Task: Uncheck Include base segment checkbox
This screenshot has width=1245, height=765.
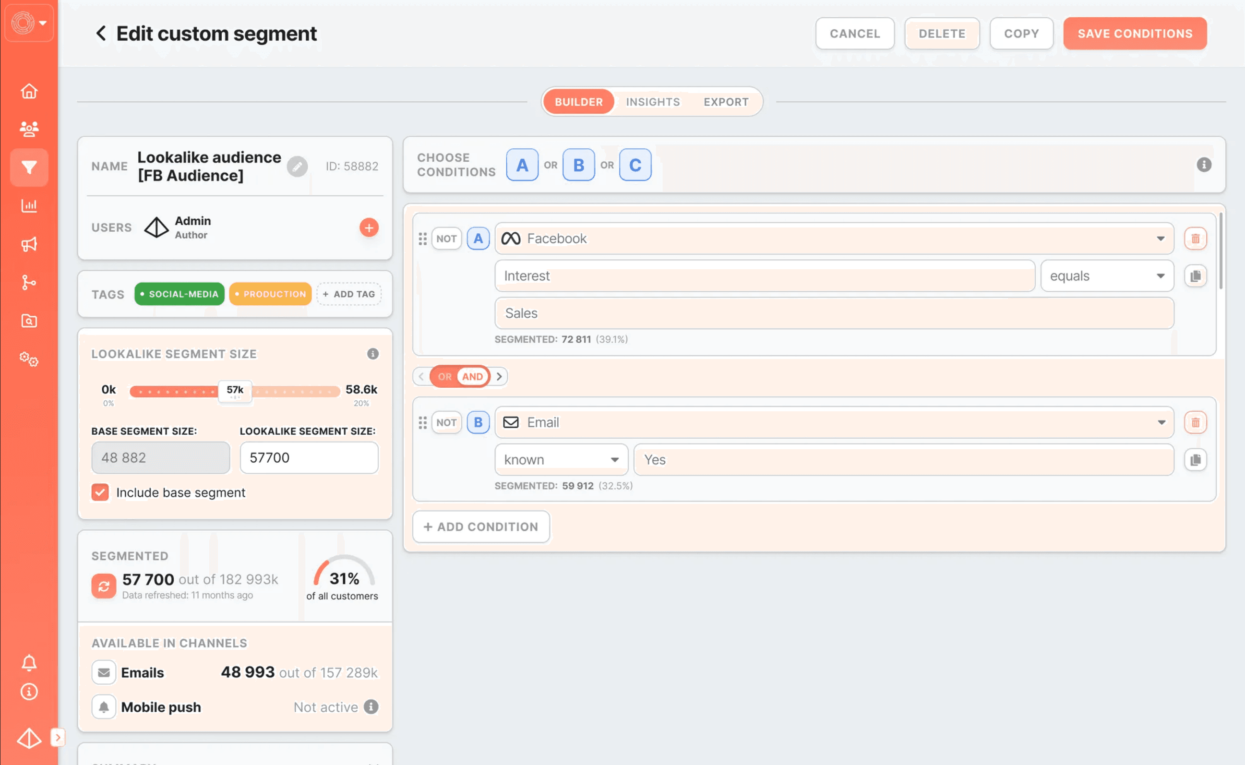Action: 100,492
